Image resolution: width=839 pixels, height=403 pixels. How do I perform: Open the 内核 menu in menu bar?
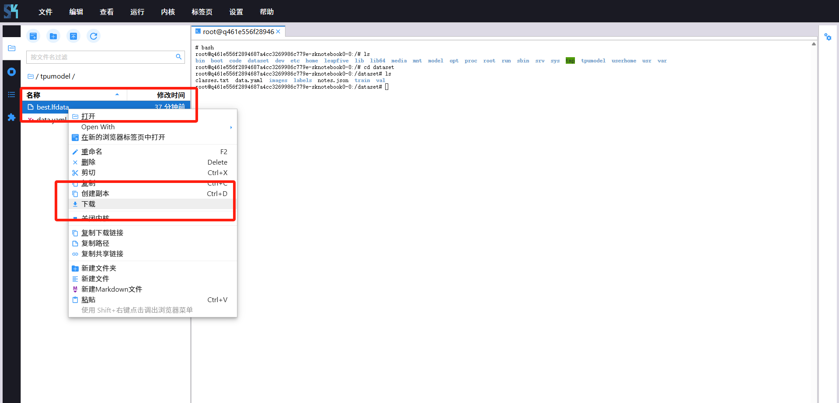pyautogui.click(x=167, y=12)
